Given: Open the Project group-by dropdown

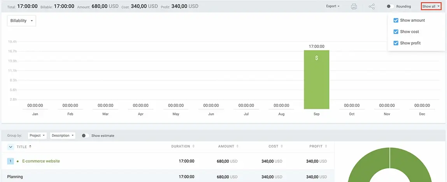Looking at the screenshot, I should (37, 136).
